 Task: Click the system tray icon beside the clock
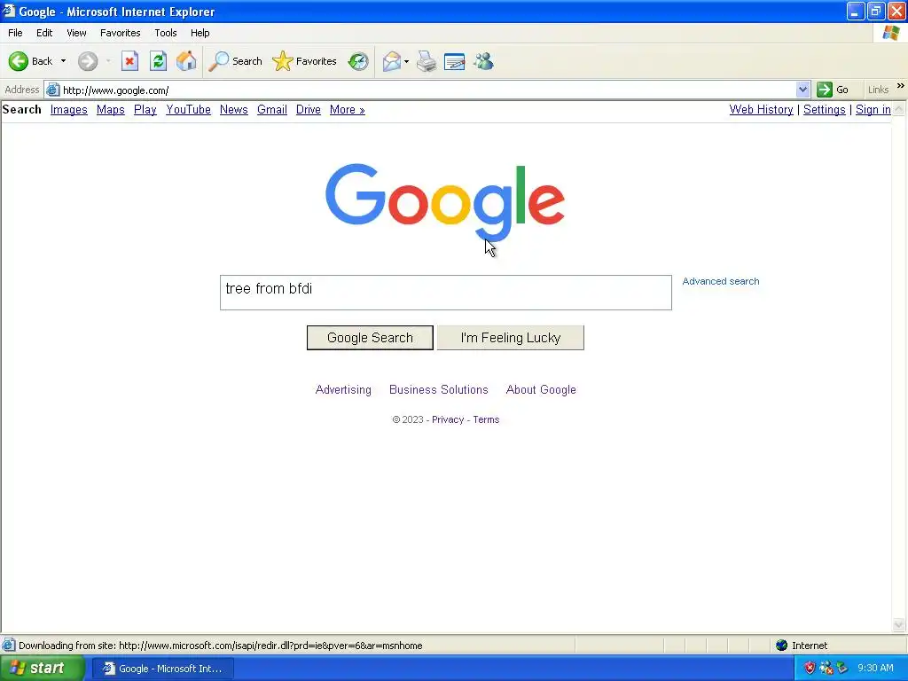pos(842,669)
